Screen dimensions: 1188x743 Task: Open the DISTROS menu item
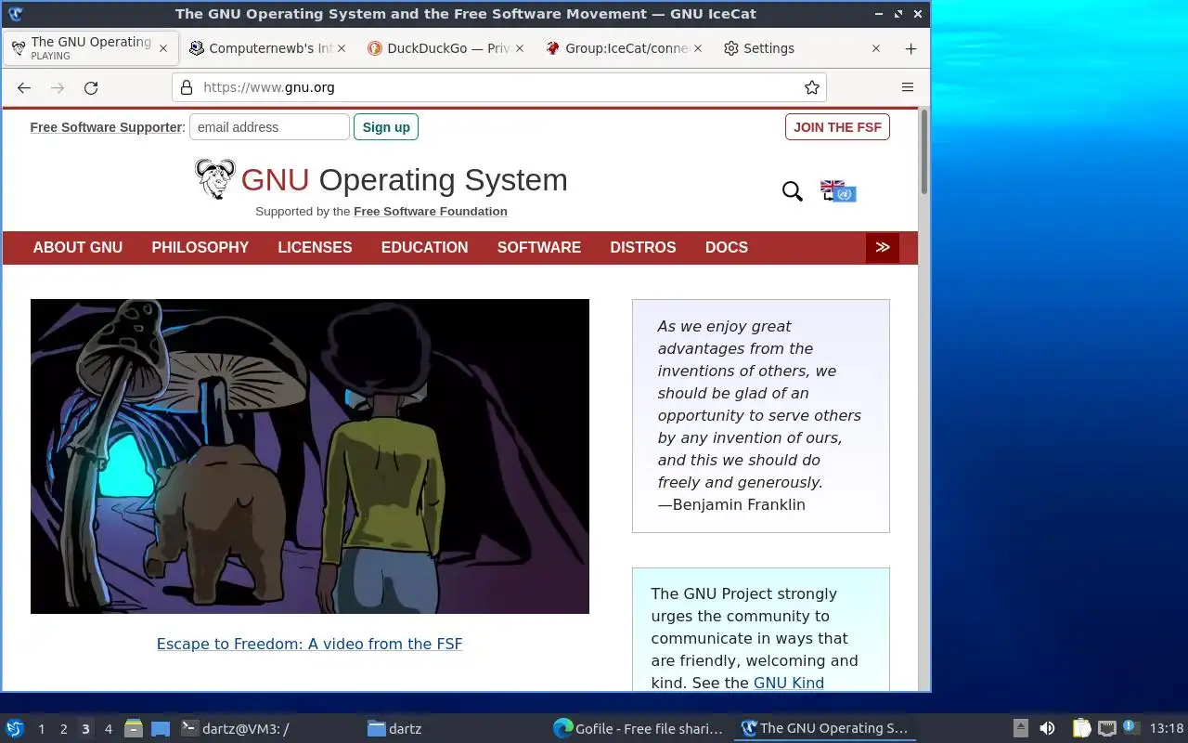point(643,247)
